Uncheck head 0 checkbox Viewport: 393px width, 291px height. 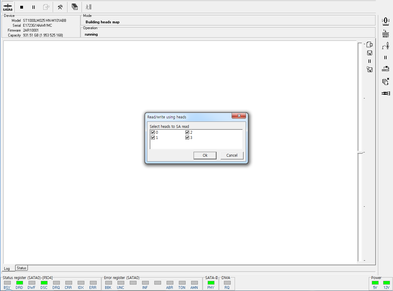click(153, 132)
